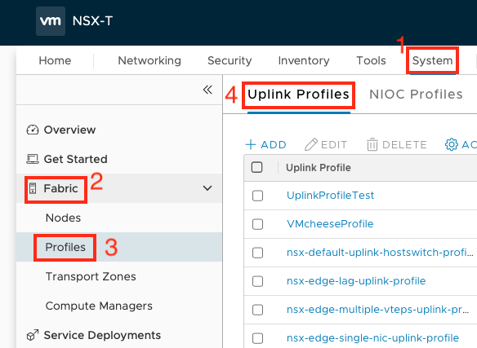Screen dimensions: 477x348
Task: Open nsx-edge-multiple-vteps-uplink profile link
Action: point(378,310)
